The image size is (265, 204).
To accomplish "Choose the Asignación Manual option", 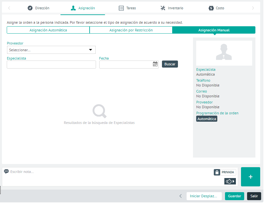I will 214,30.
